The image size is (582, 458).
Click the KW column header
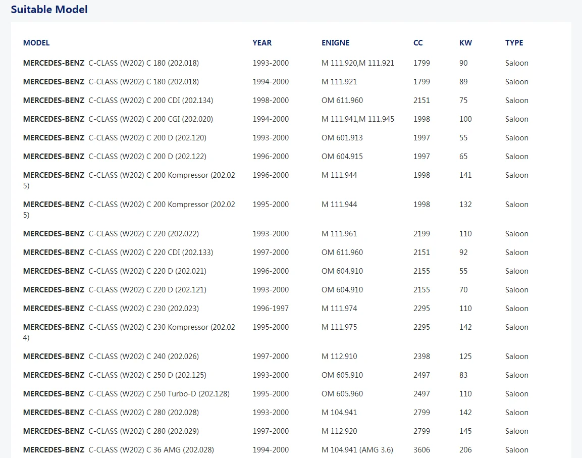465,43
